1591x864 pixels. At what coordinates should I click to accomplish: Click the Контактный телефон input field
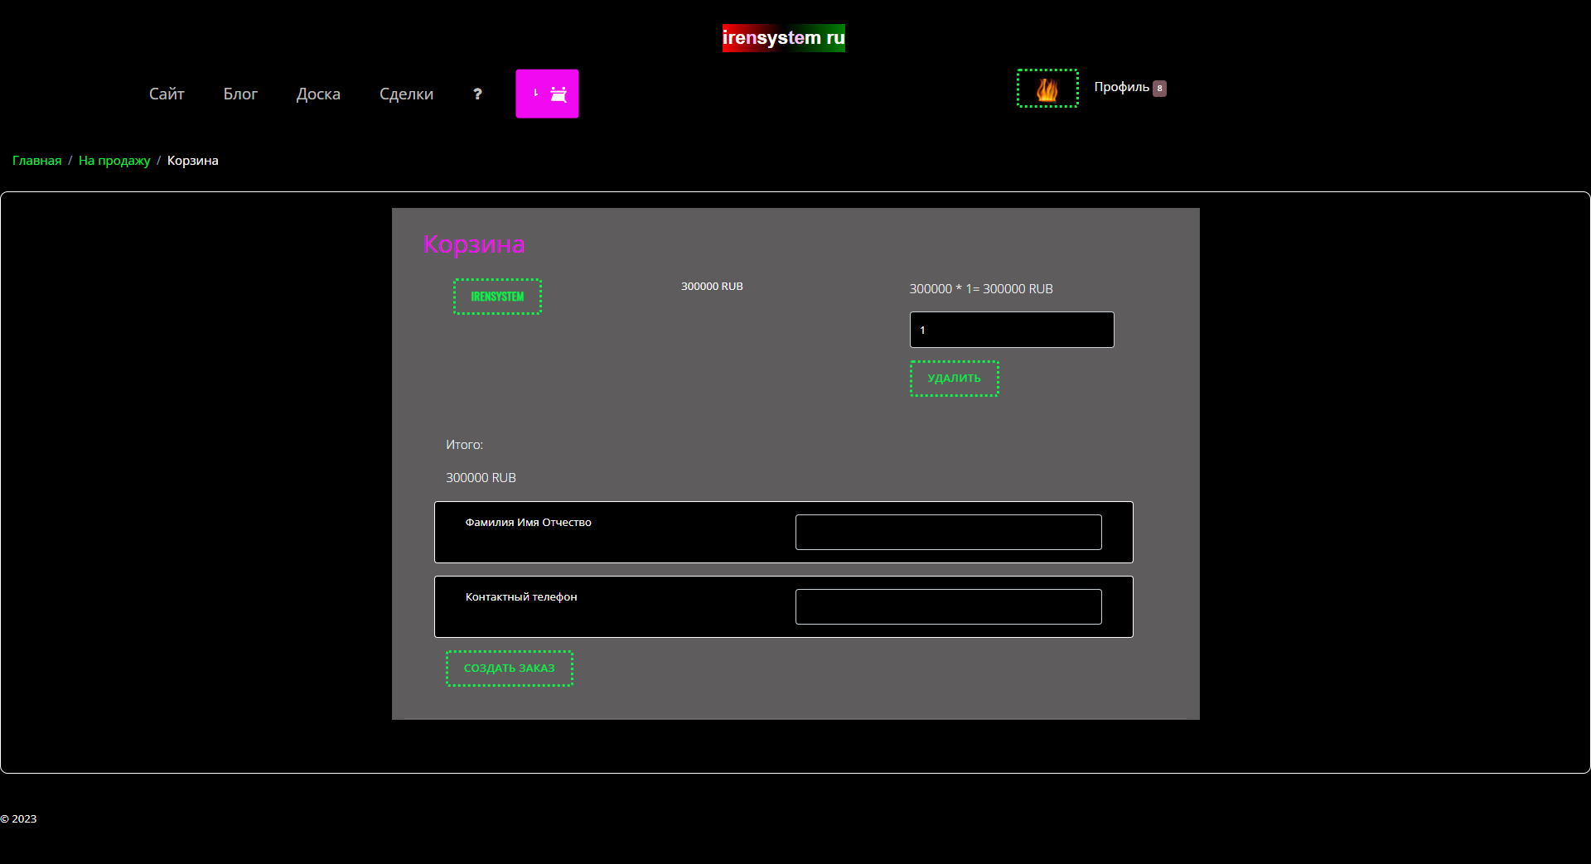(x=948, y=606)
